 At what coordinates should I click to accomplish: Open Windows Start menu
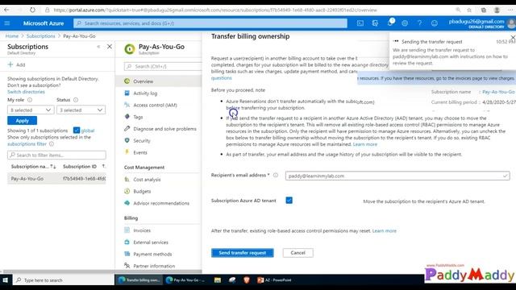click(x=6, y=280)
